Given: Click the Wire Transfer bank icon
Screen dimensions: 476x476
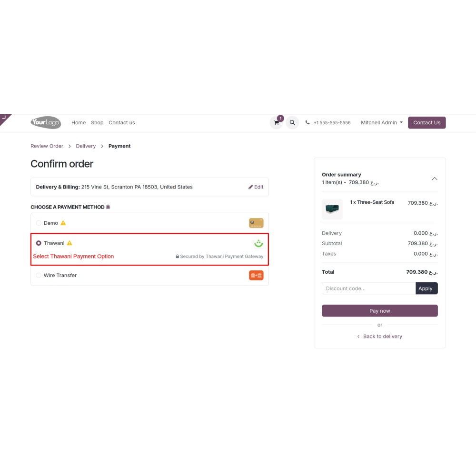Looking at the screenshot, I should click(256, 275).
